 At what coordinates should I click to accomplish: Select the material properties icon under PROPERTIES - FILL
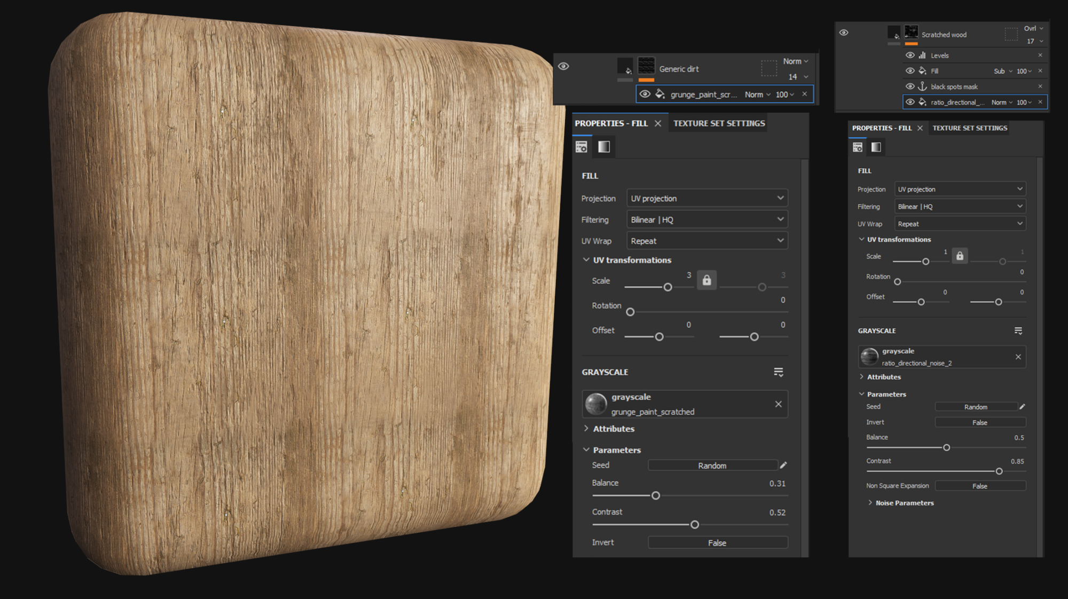(582, 147)
